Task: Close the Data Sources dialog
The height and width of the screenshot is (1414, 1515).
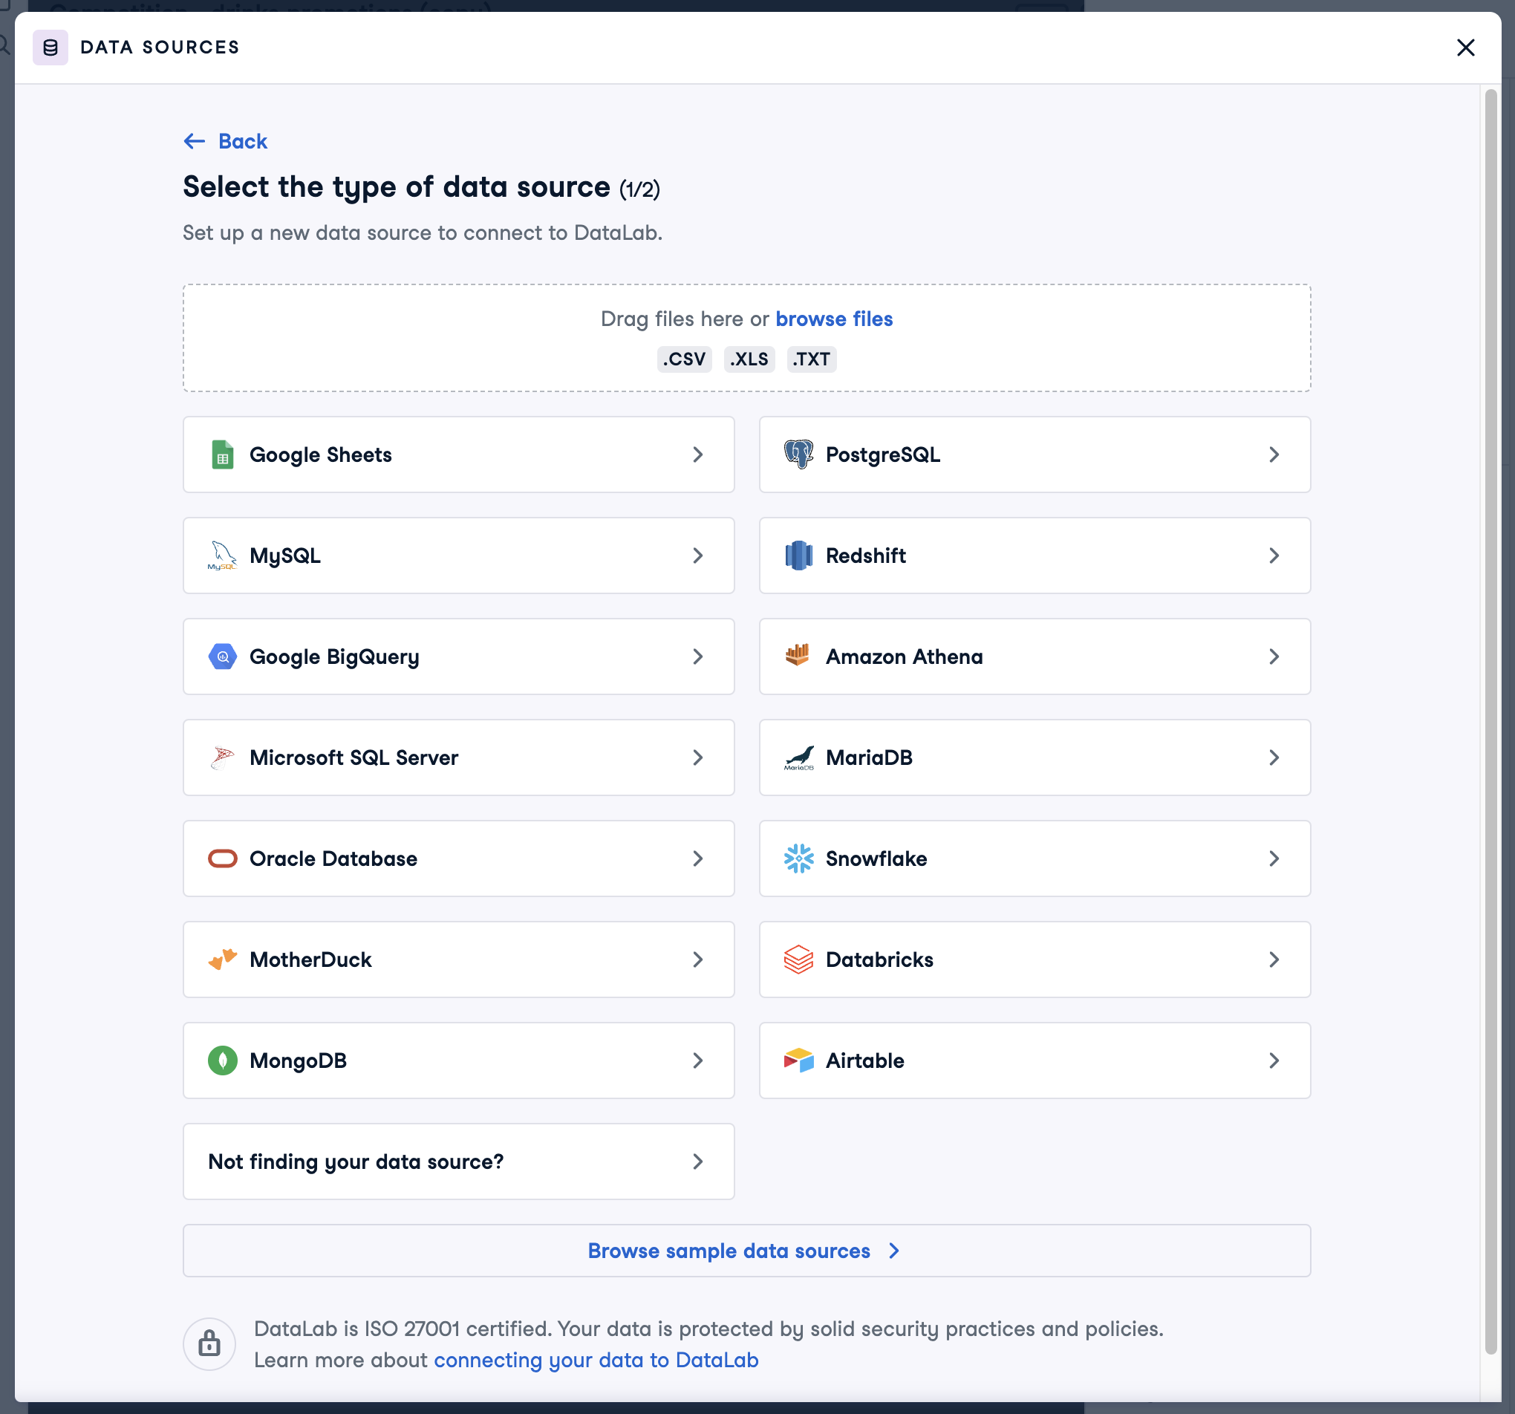Action: pos(1465,48)
